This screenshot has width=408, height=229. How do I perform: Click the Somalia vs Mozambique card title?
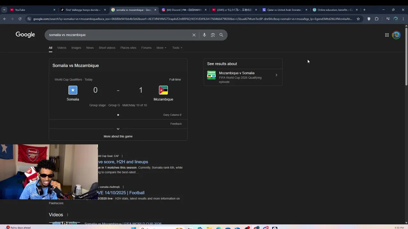(76, 66)
